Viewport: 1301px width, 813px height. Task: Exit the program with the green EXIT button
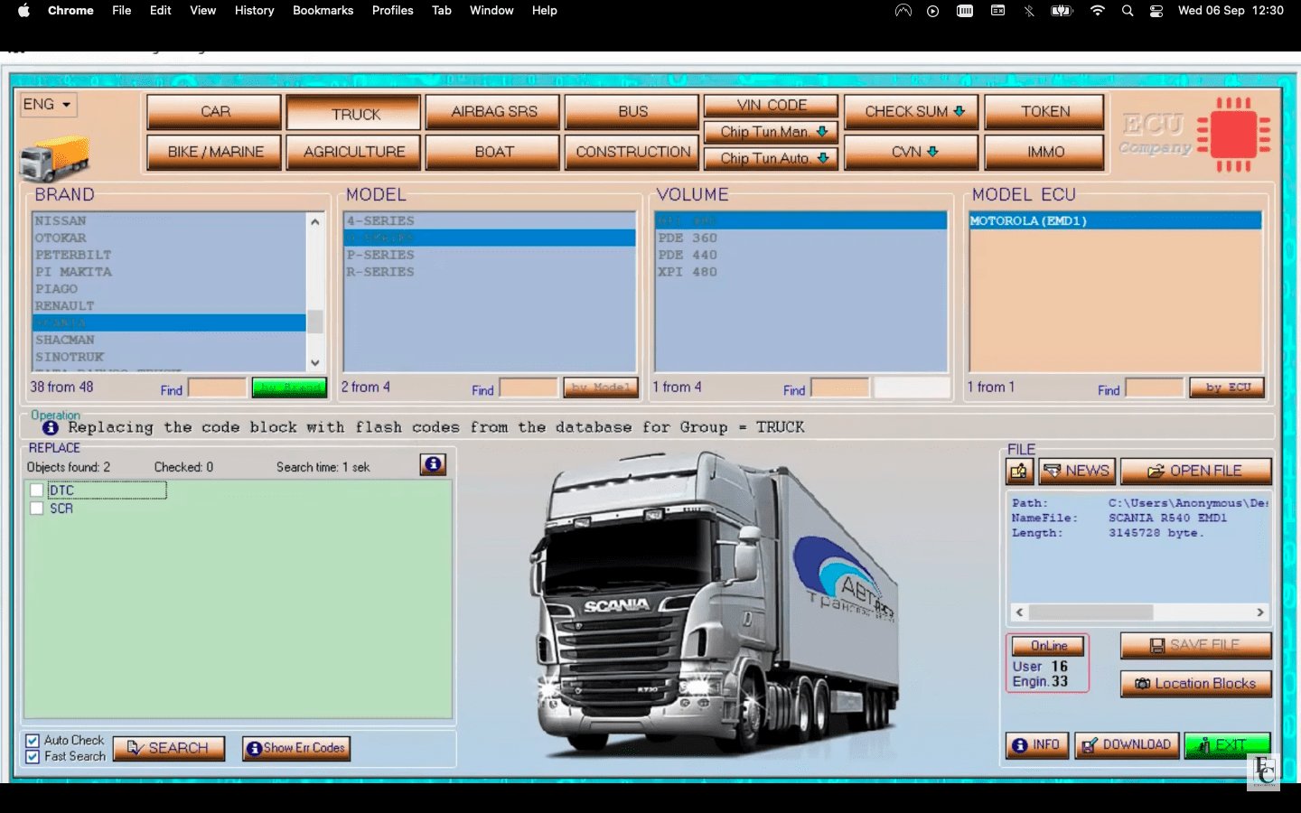click(1227, 745)
